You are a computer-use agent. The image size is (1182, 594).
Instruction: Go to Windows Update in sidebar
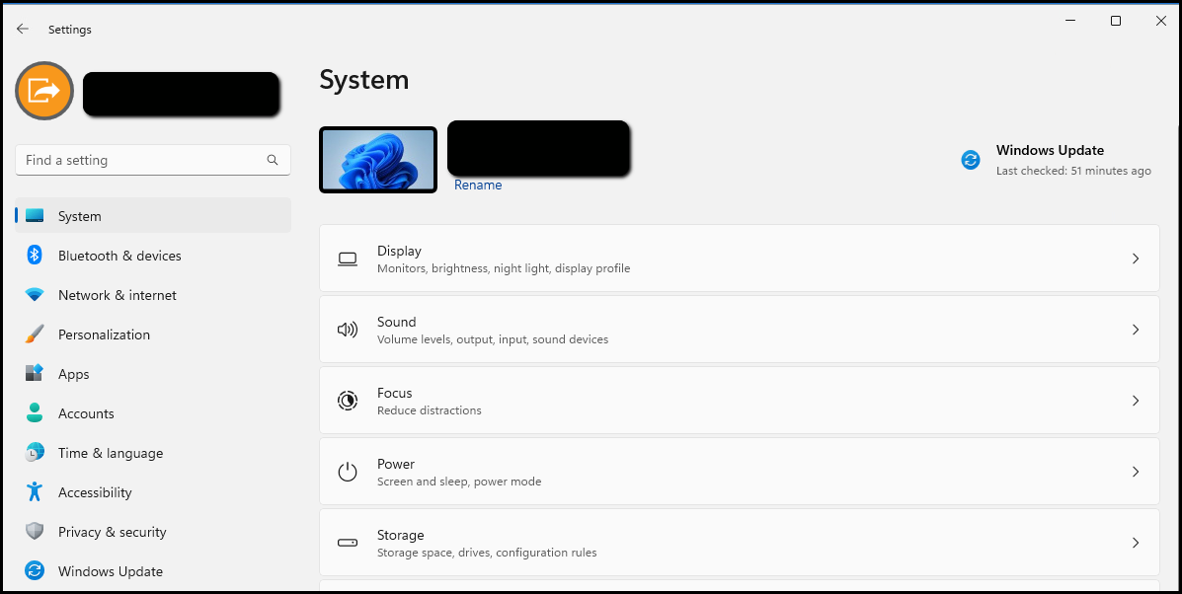coord(110,571)
